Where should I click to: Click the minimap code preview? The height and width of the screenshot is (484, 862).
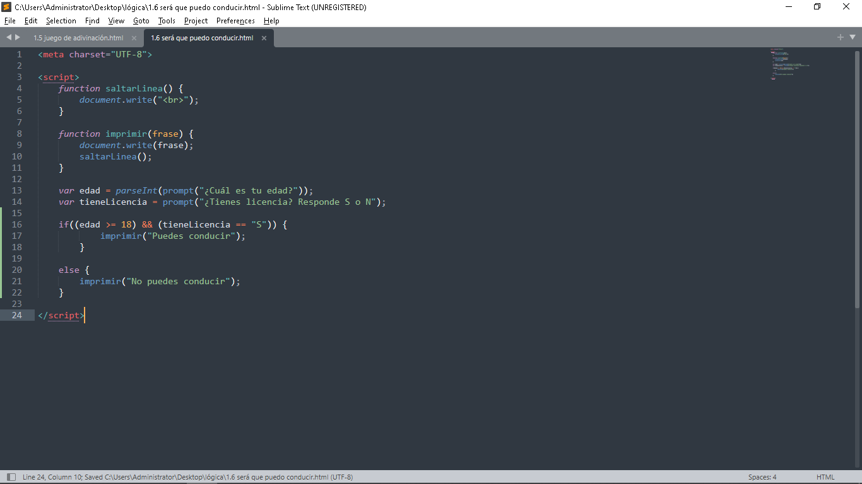tap(789, 64)
